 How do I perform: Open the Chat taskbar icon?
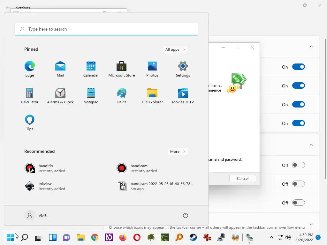coord(66,237)
